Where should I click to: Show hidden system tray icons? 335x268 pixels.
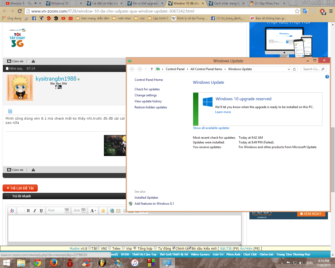click(x=282, y=263)
